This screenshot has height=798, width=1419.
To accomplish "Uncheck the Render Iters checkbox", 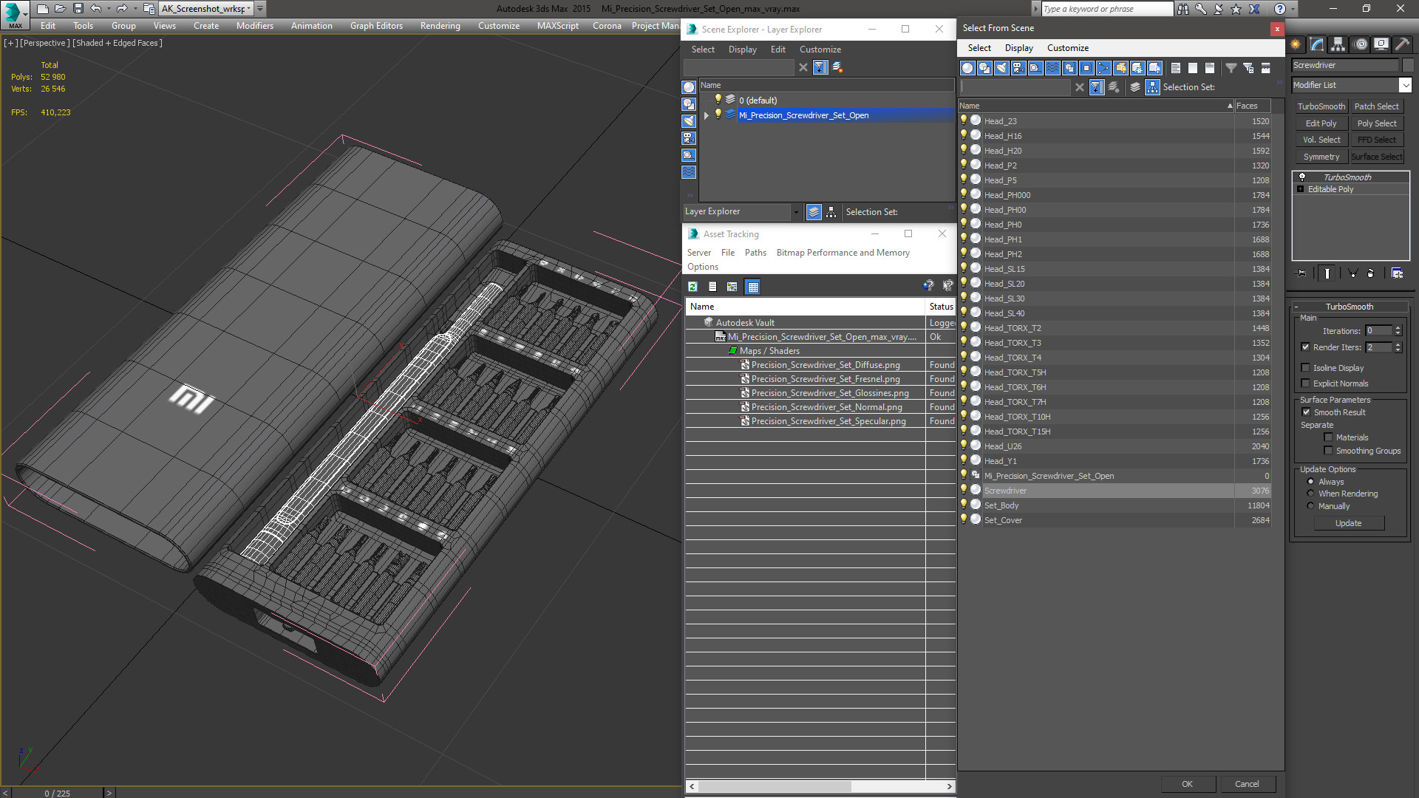I will [x=1305, y=347].
